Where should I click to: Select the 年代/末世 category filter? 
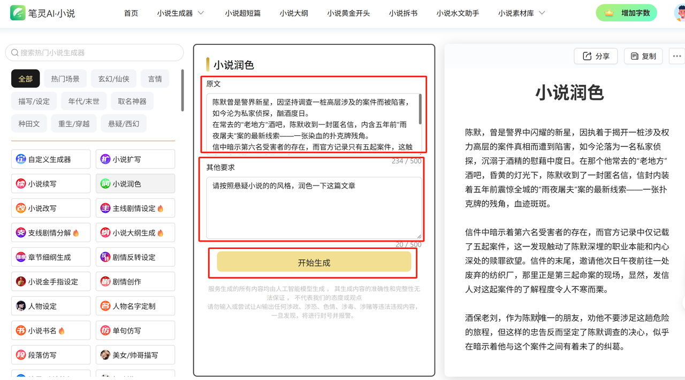[83, 101]
